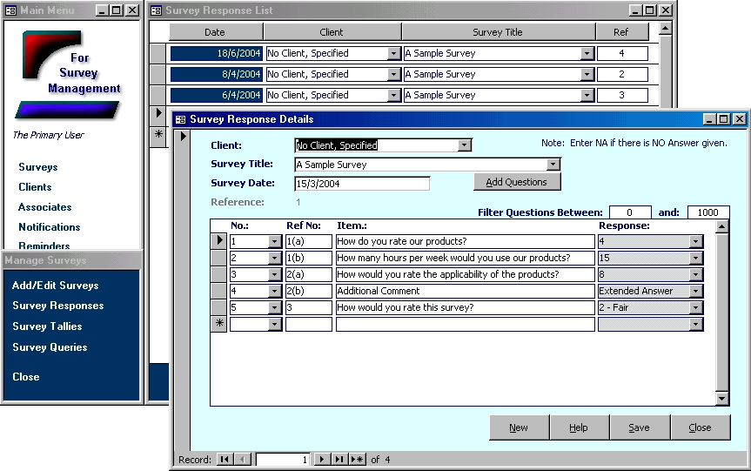Click new row asterisk selector in questions grid
The height and width of the screenshot is (471, 751).
(x=219, y=324)
